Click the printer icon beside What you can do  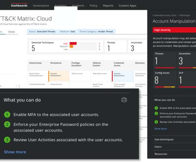pyautogui.click(x=124, y=100)
